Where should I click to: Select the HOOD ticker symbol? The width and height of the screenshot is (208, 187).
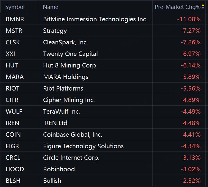(15, 169)
